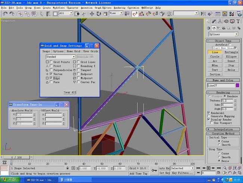Click the Helix shape button
Image resolution: width=243 pixels, height=183 pixels.
point(231,70)
